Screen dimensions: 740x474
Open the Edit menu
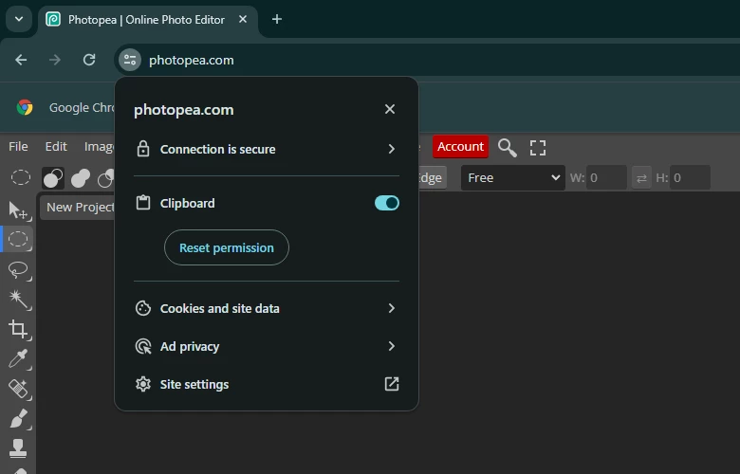tap(56, 147)
